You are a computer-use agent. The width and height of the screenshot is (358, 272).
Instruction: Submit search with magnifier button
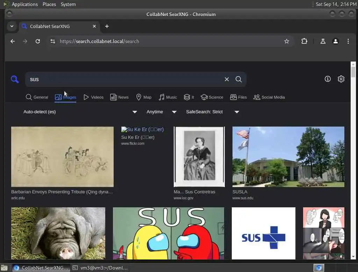tap(238, 79)
